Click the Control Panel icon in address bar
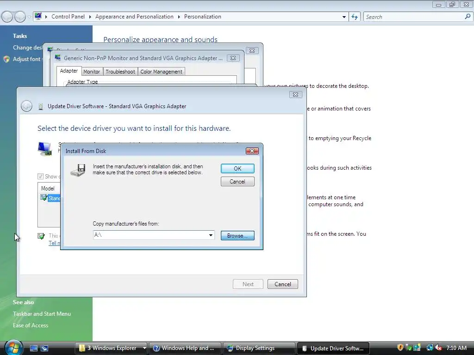The height and width of the screenshot is (355, 474). (x=38, y=16)
